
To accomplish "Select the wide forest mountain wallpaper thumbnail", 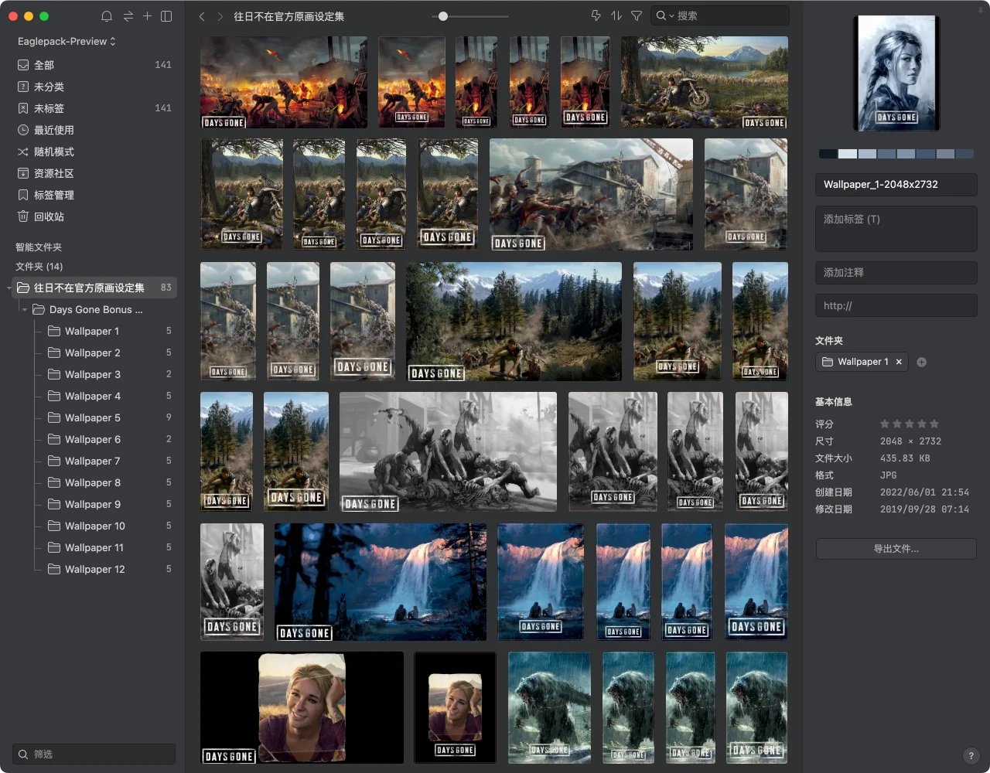I will 514,322.
